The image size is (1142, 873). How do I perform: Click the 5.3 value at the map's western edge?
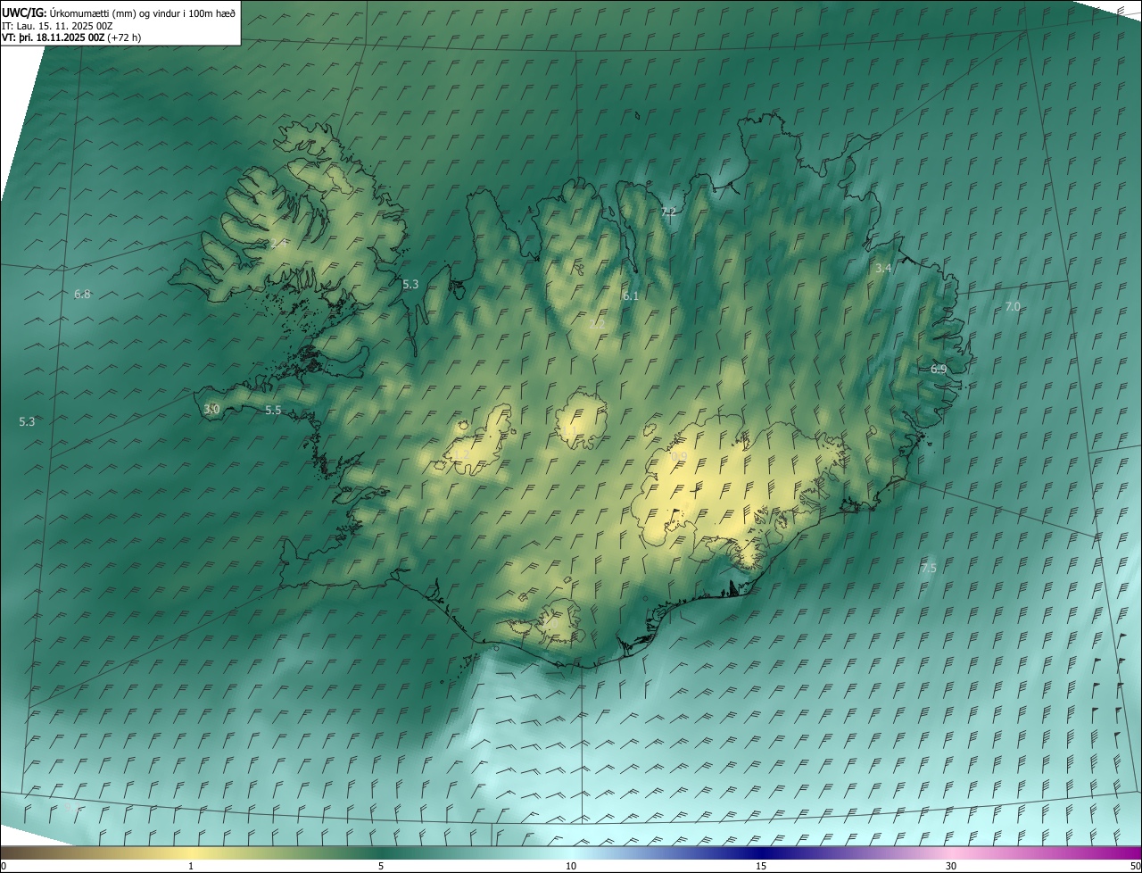coord(27,421)
